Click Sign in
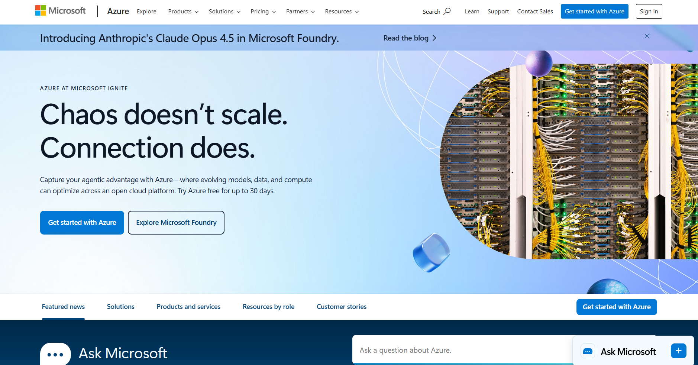The height and width of the screenshot is (365, 698). [649, 11]
